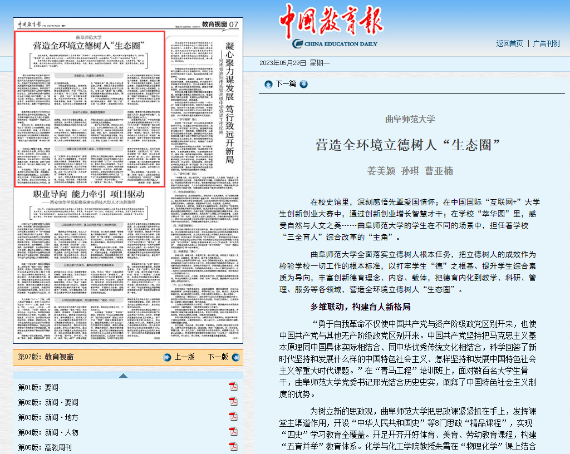Open page 第03版: 新闻·地方
This screenshot has height=454, width=570.
click(x=48, y=417)
